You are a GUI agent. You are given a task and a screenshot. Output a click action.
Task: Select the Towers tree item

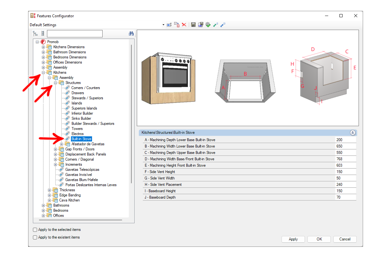click(x=77, y=129)
